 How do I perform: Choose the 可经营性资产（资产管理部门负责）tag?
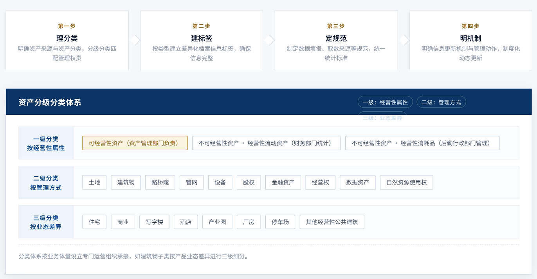[135, 143]
